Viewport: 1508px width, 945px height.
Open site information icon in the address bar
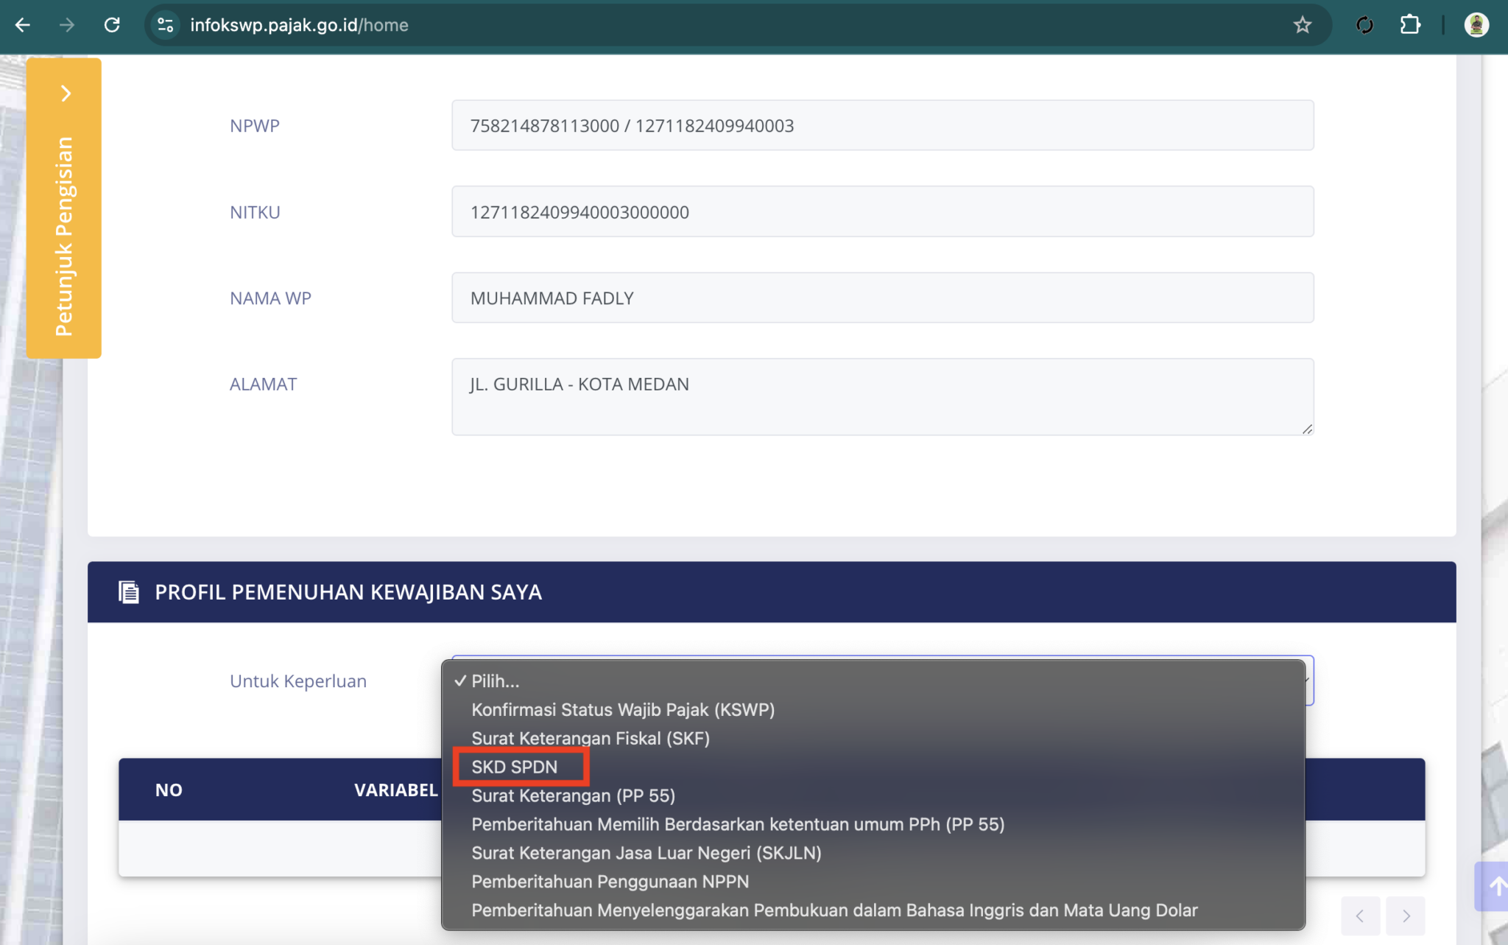tap(166, 24)
